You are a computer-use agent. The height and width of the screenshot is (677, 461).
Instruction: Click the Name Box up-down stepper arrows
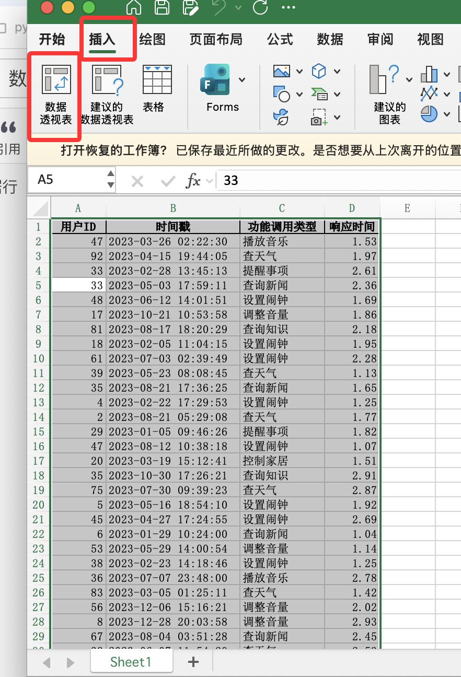tap(110, 180)
